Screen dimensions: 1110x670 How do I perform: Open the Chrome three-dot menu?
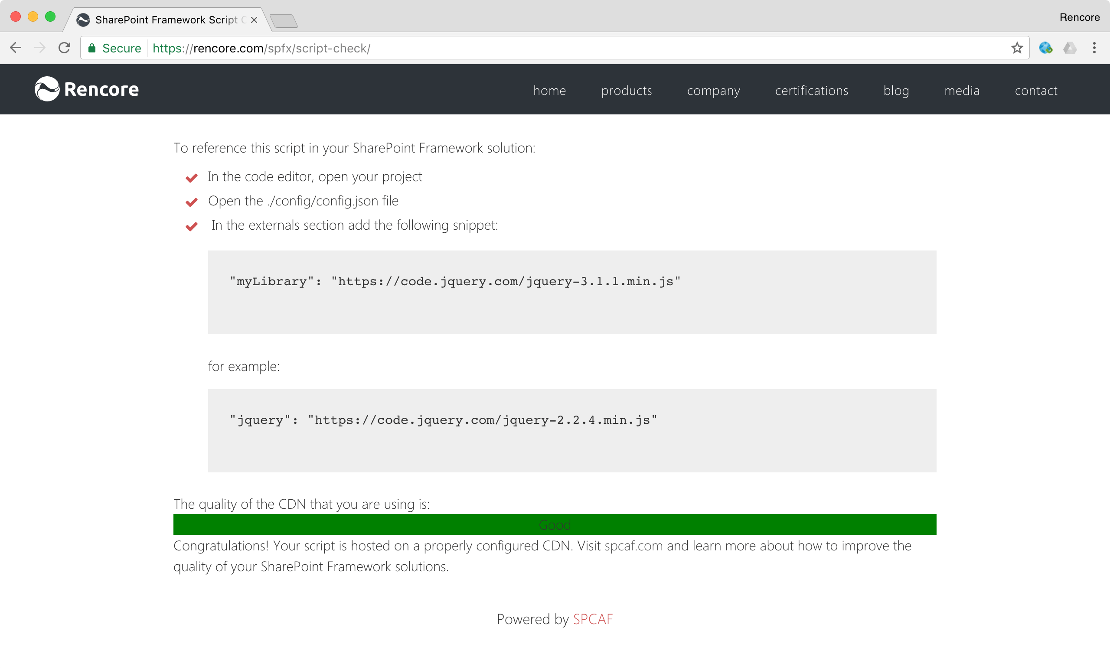[x=1094, y=48]
